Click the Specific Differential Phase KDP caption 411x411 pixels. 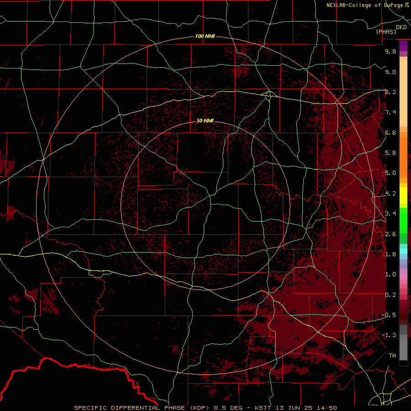tap(141, 408)
